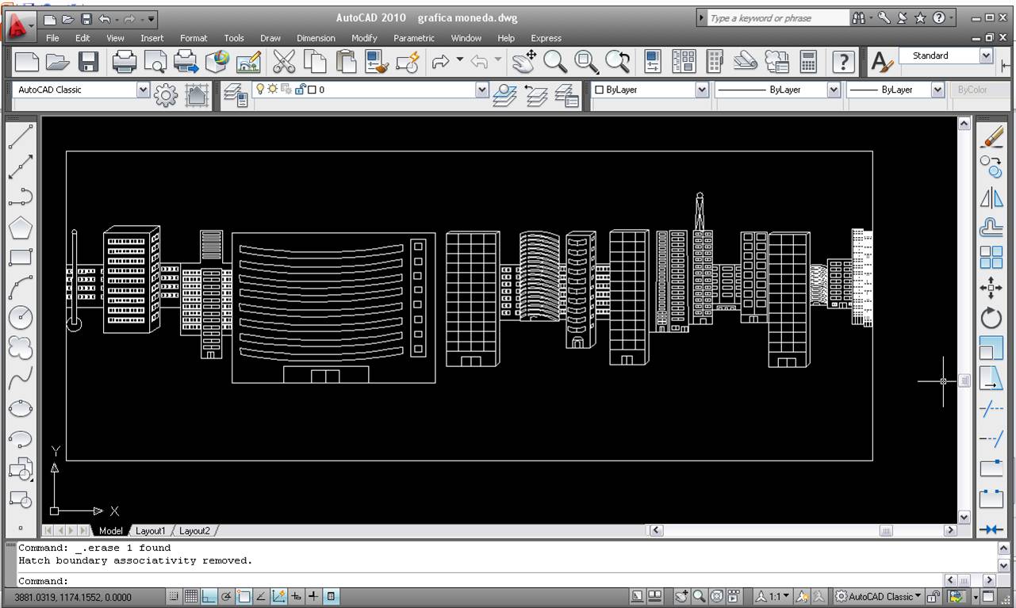Viewport: 1016px width, 608px height.
Task: Select the Polygon drawing tool
Action: 21,228
